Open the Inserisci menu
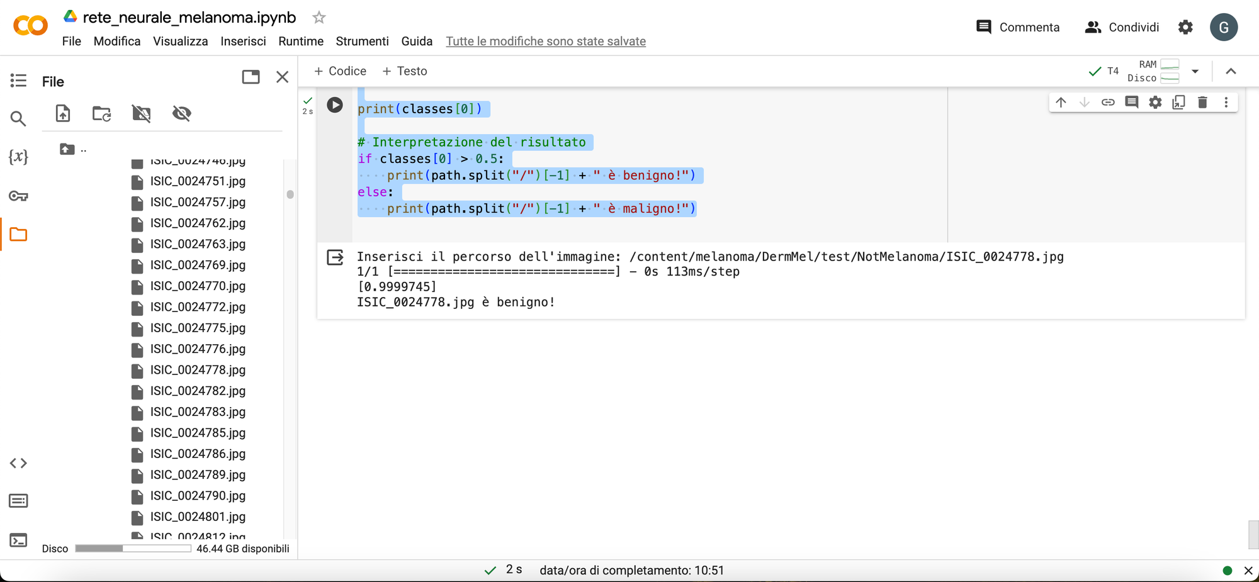This screenshot has width=1259, height=582. click(x=243, y=41)
